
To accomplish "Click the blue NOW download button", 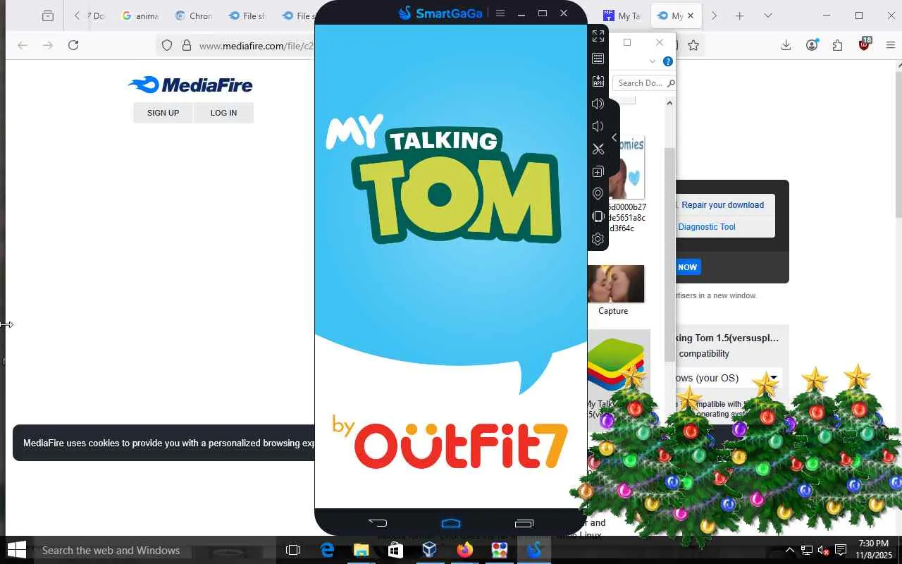I will point(688,267).
